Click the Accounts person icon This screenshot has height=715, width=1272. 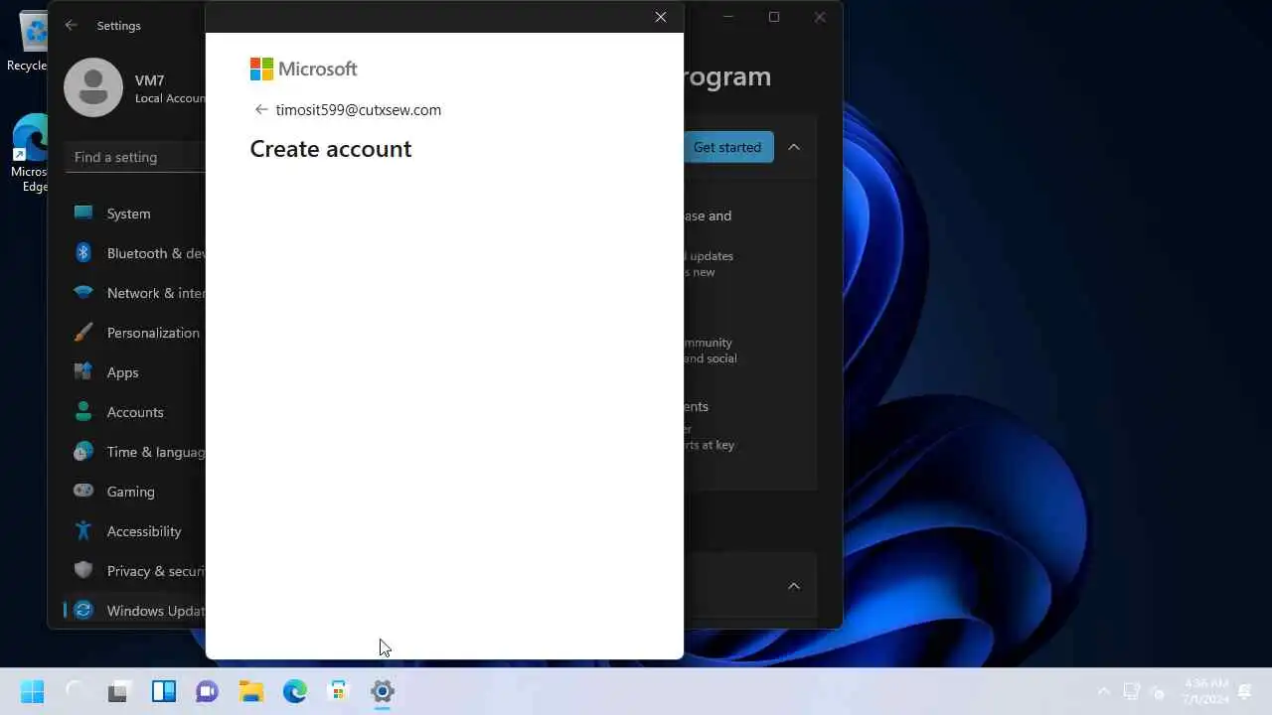[x=83, y=412]
